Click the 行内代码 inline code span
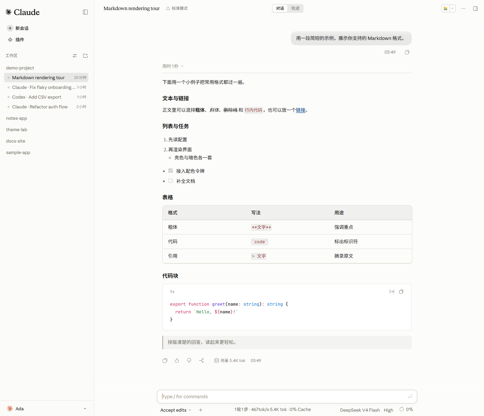The image size is (484, 416). point(253,110)
